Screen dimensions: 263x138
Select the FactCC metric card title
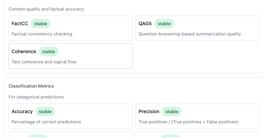pos(20,24)
